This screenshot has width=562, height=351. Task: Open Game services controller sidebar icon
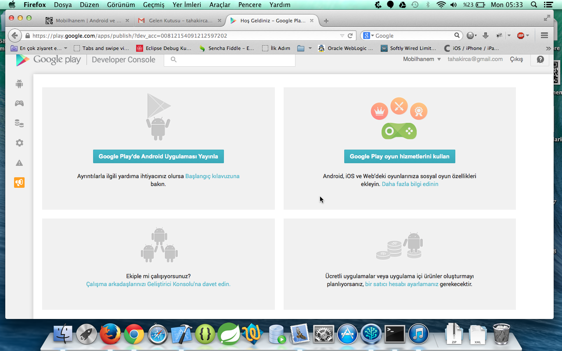pos(19,104)
